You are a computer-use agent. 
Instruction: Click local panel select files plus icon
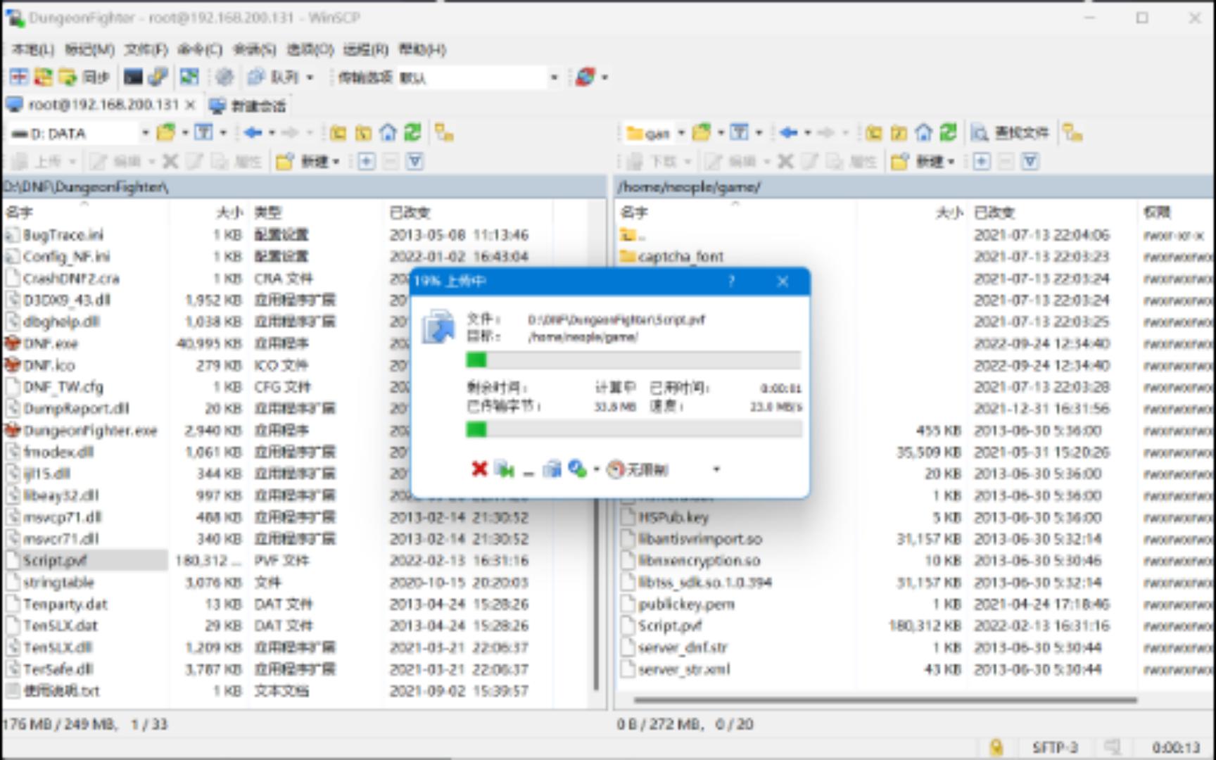pos(366,162)
